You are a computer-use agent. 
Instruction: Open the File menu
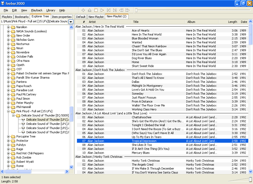(x=6, y=10)
